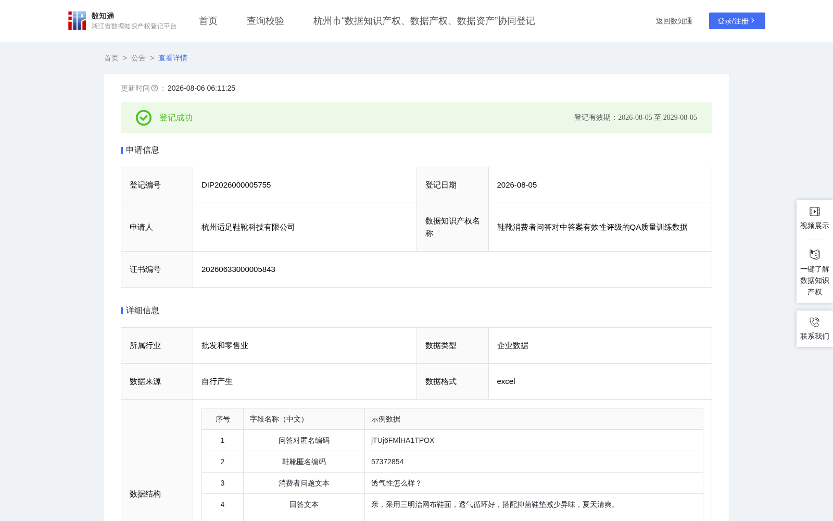The height and width of the screenshot is (521, 833).
Task: Click the 数知通 platform logo
Action: [x=122, y=21]
